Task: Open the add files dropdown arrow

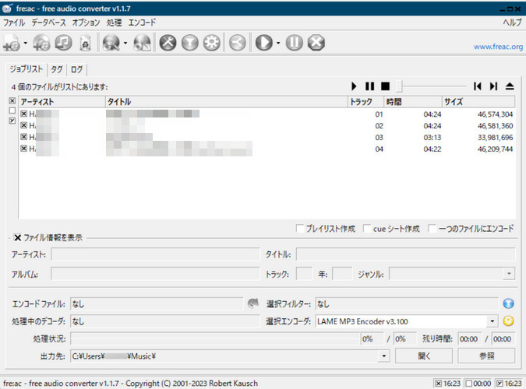Action: 26,43
